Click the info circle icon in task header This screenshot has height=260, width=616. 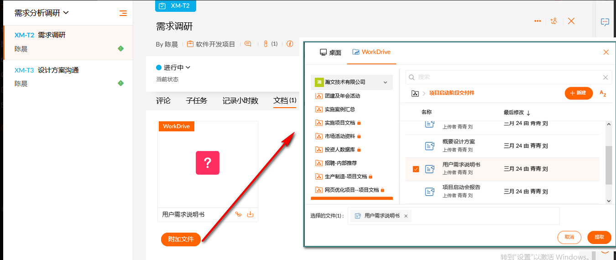tap(290, 44)
